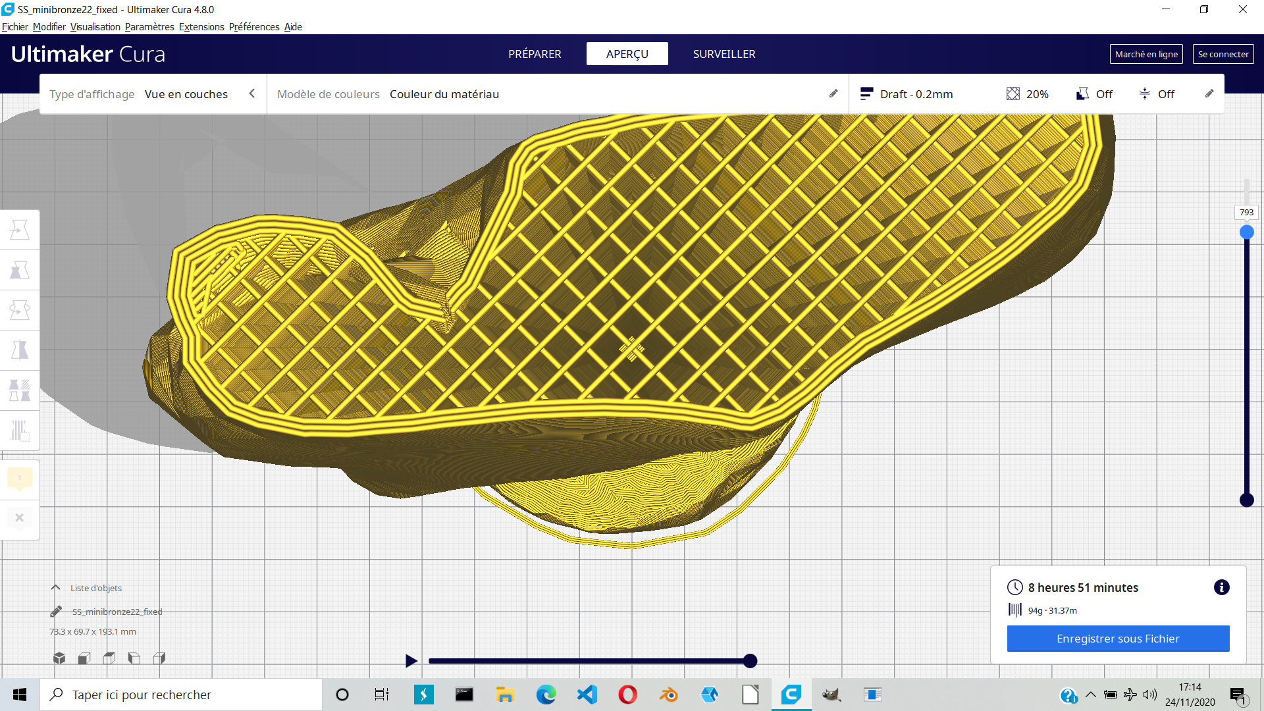Open File Explorer from taskbar
1264x711 pixels.
coord(506,695)
